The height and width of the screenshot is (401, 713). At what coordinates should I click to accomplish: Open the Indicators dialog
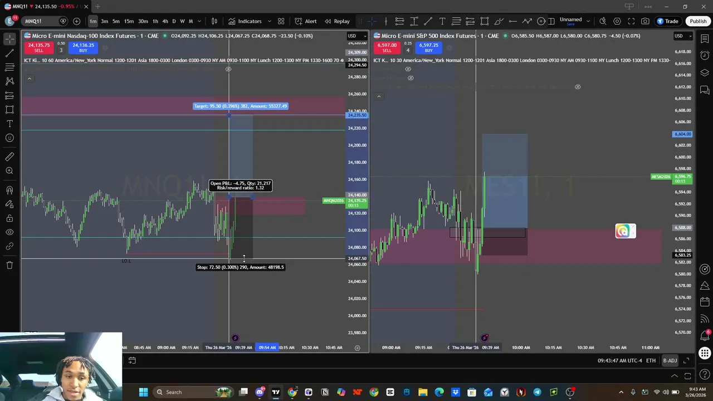245,21
